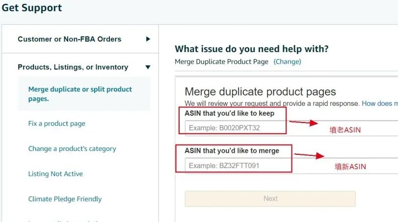Focus the ASIN you'd like to merge field
This screenshot has height=222, width=398.
(x=236, y=166)
